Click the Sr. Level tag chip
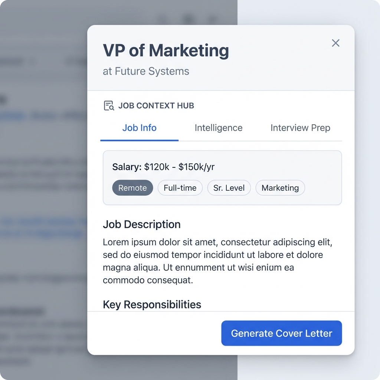 [229, 188]
